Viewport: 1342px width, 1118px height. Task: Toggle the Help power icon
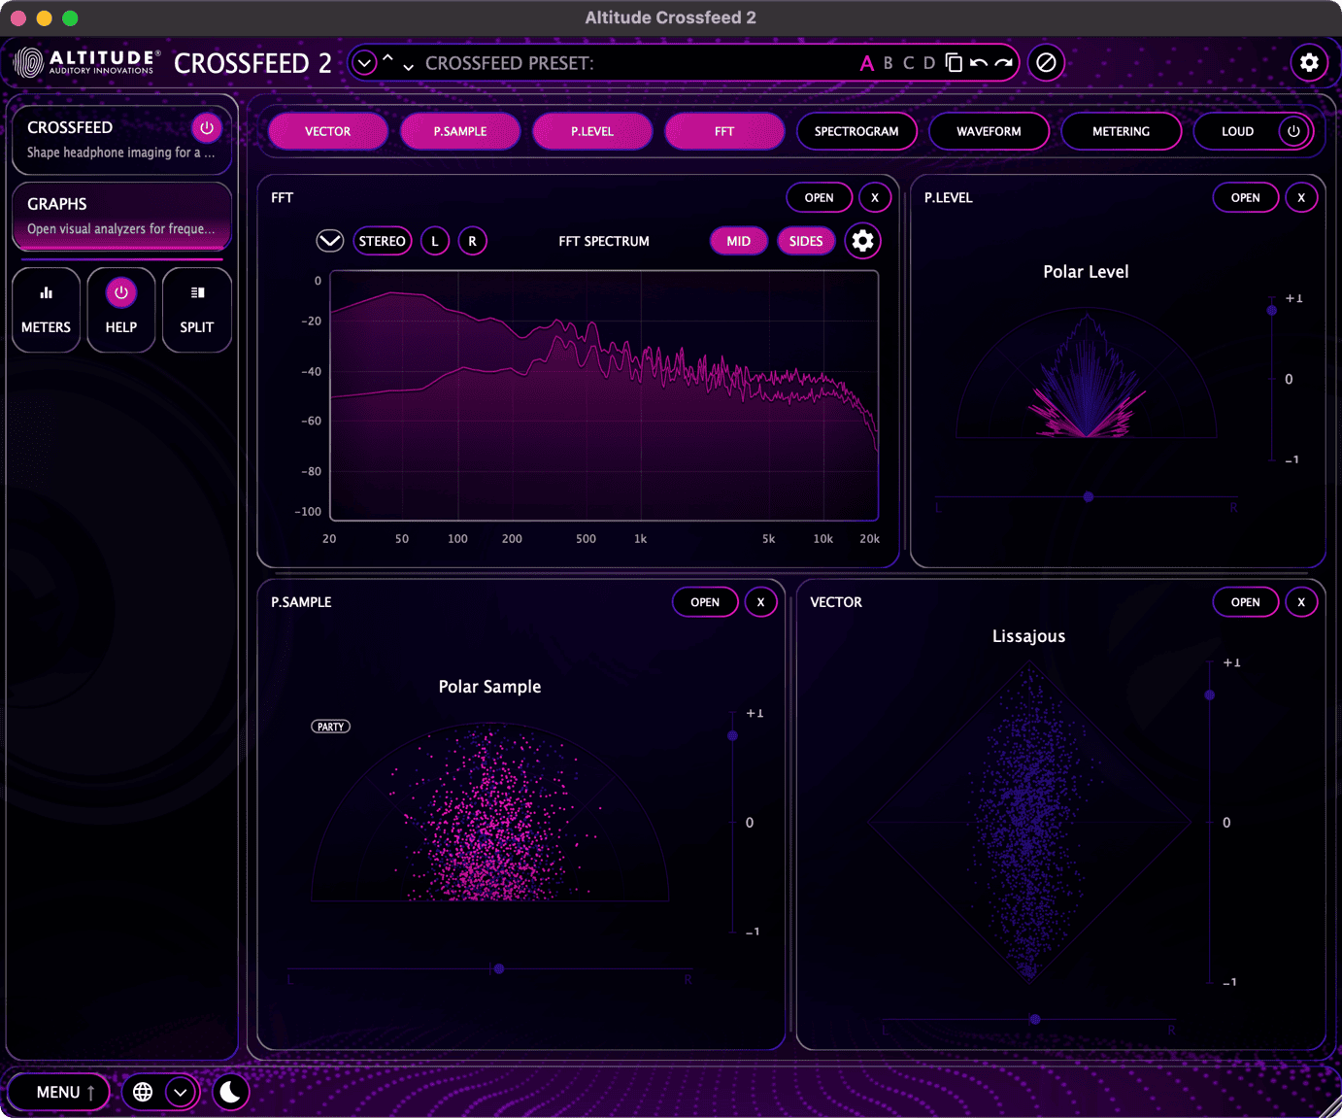point(120,292)
